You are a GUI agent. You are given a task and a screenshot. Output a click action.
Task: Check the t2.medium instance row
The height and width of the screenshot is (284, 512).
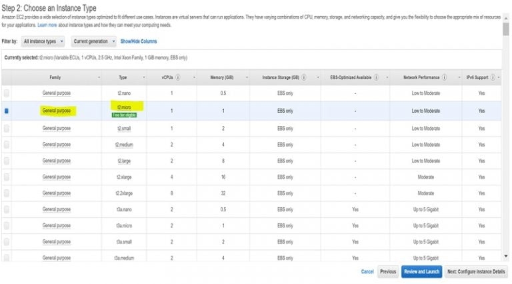point(7,145)
